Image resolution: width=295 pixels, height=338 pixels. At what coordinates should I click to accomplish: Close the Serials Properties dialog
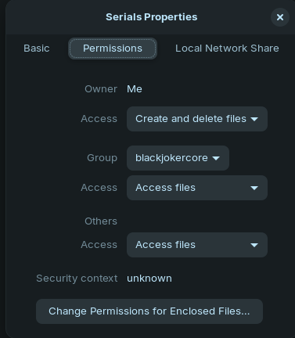pyautogui.click(x=280, y=17)
